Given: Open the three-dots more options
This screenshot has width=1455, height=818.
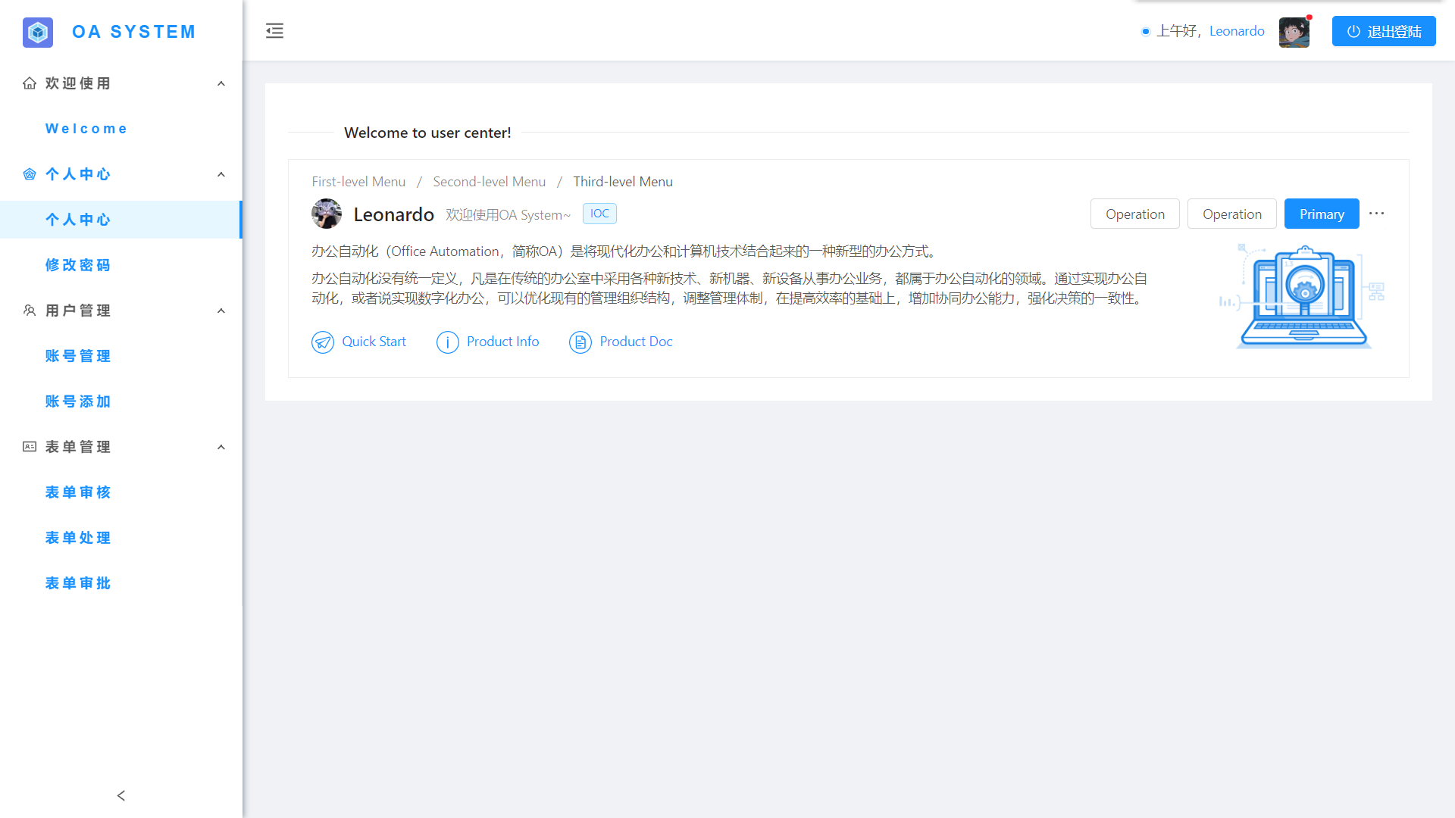Looking at the screenshot, I should [1377, 214].
